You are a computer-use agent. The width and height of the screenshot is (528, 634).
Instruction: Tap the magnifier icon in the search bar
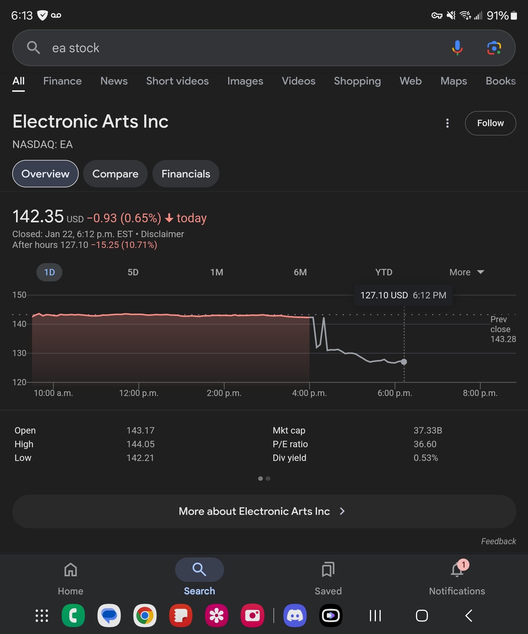point(33,48)
